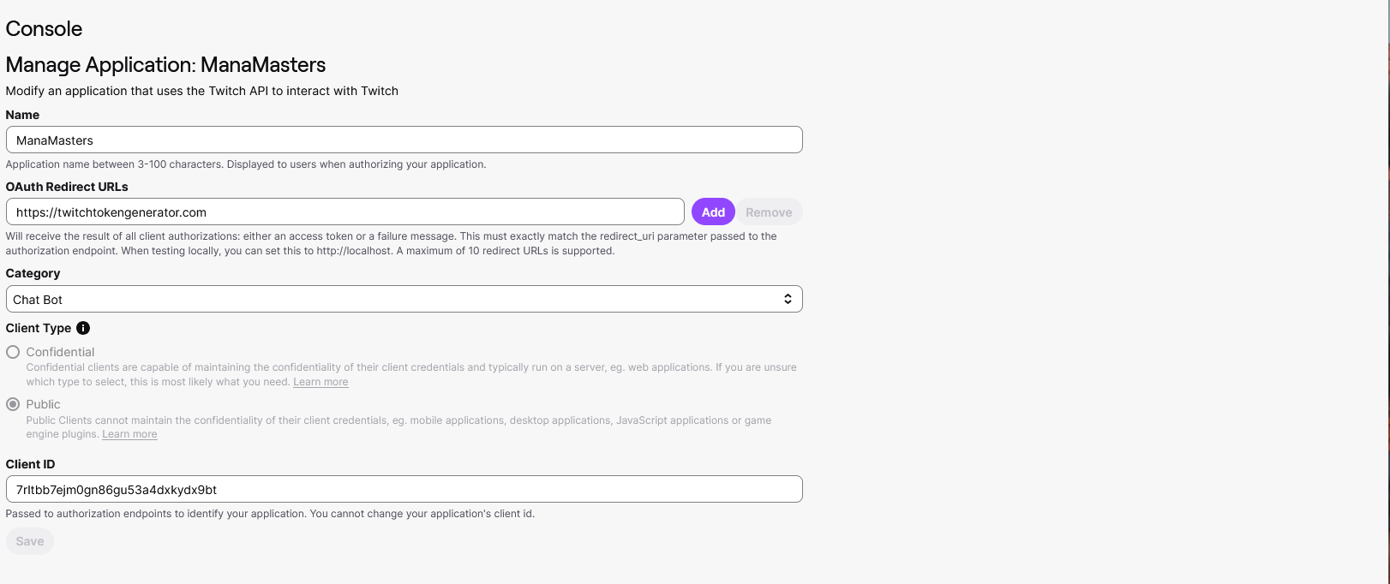
Task: Click the up-down arrows on Category dropdown
Action: click(788, 299)
